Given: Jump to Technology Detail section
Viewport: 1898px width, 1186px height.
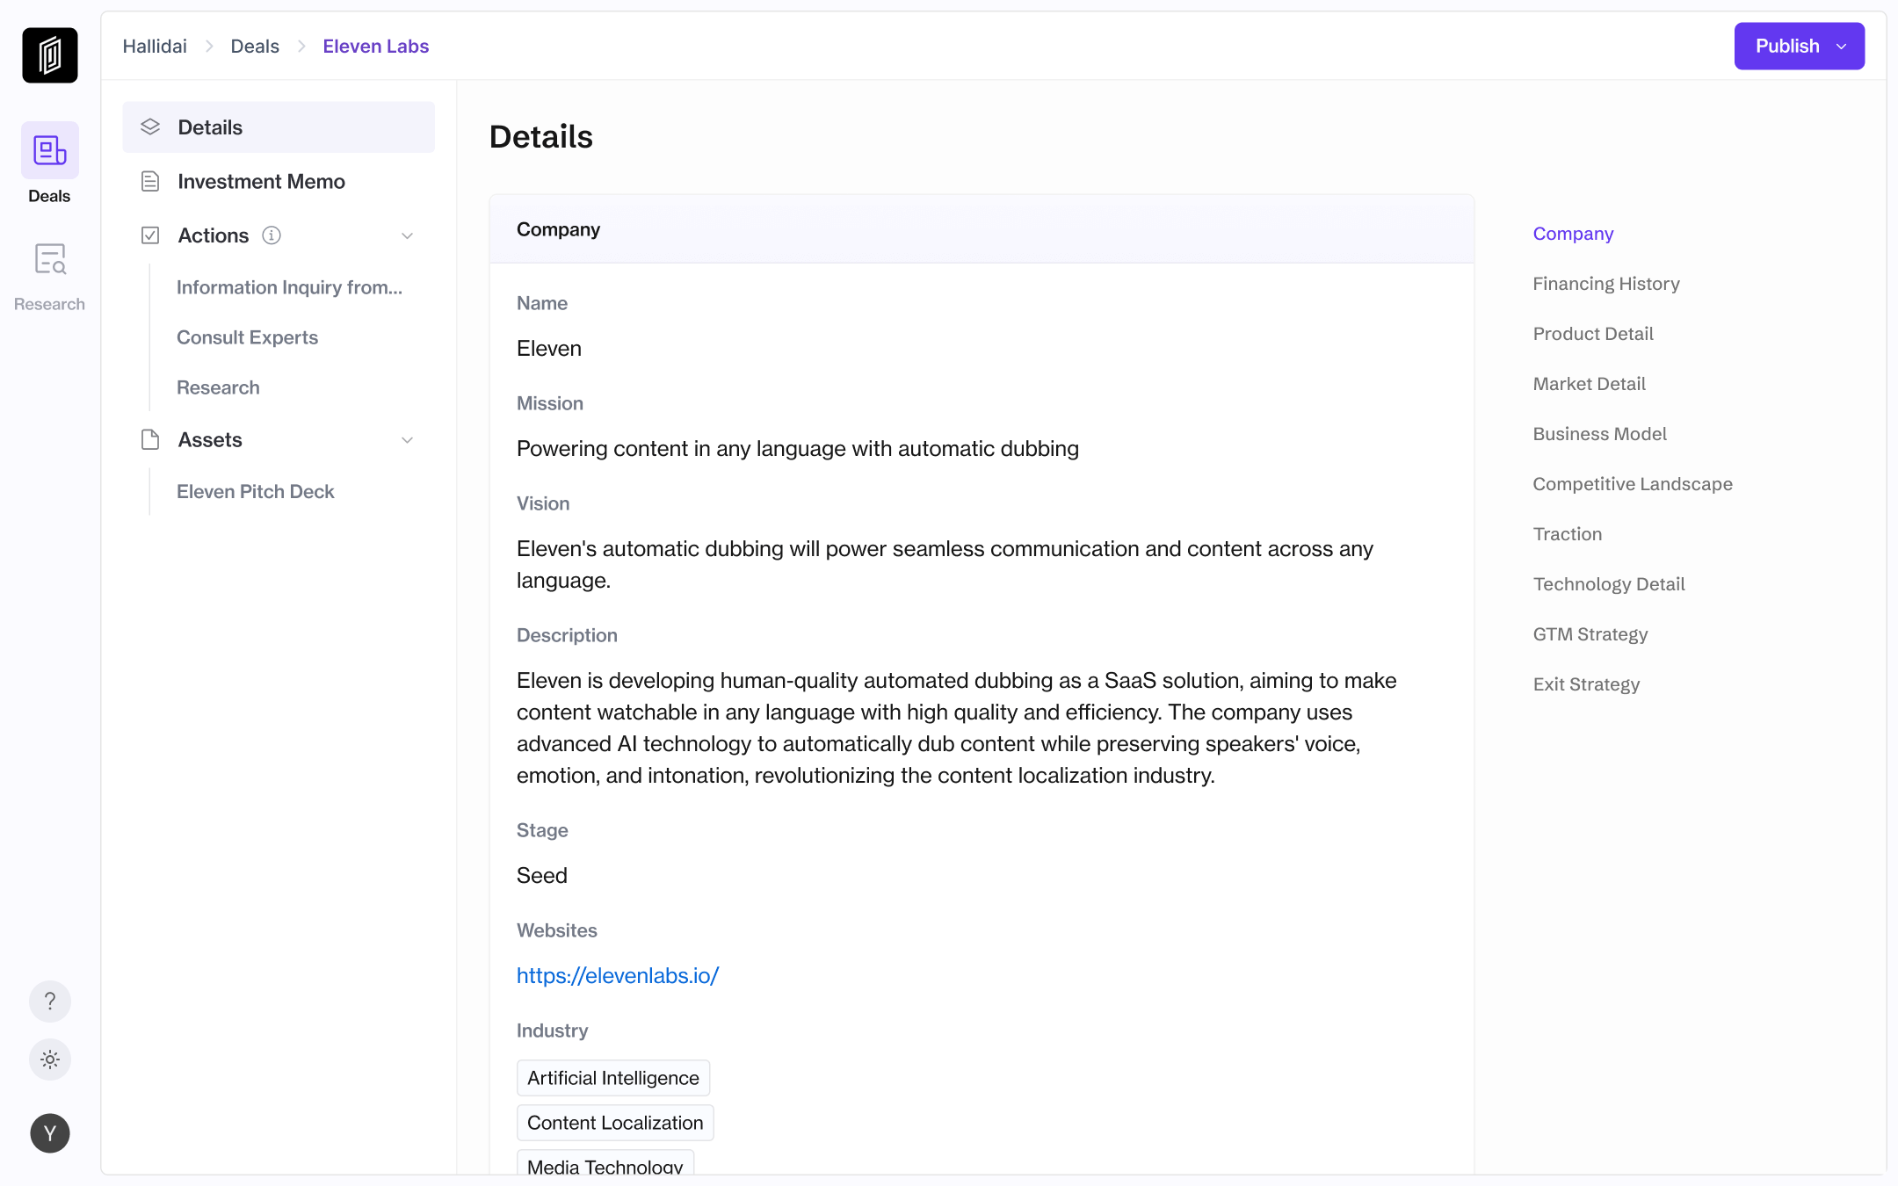Looking at the screenshot, I should click(1609, 584).
